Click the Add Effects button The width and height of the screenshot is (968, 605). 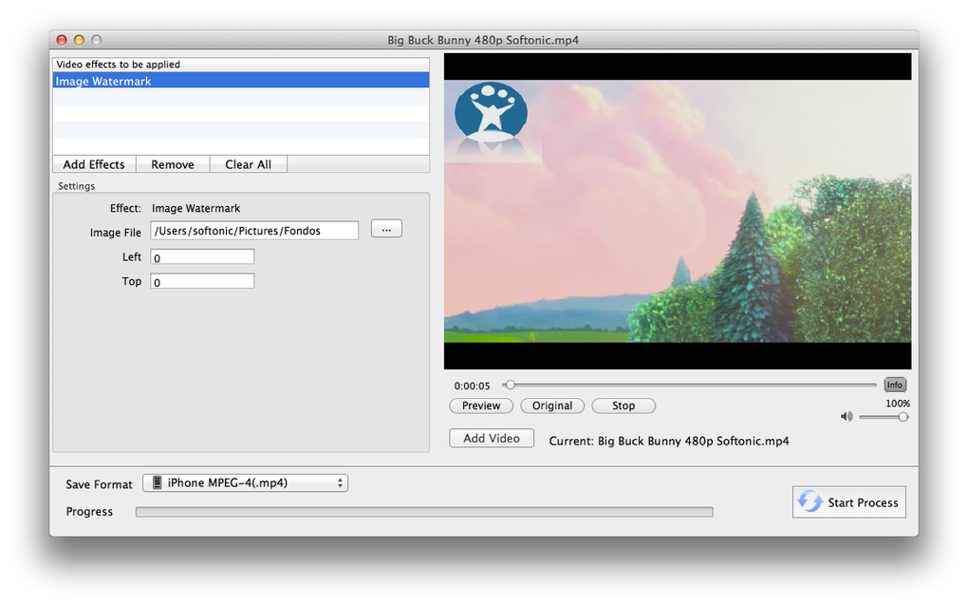94,164
